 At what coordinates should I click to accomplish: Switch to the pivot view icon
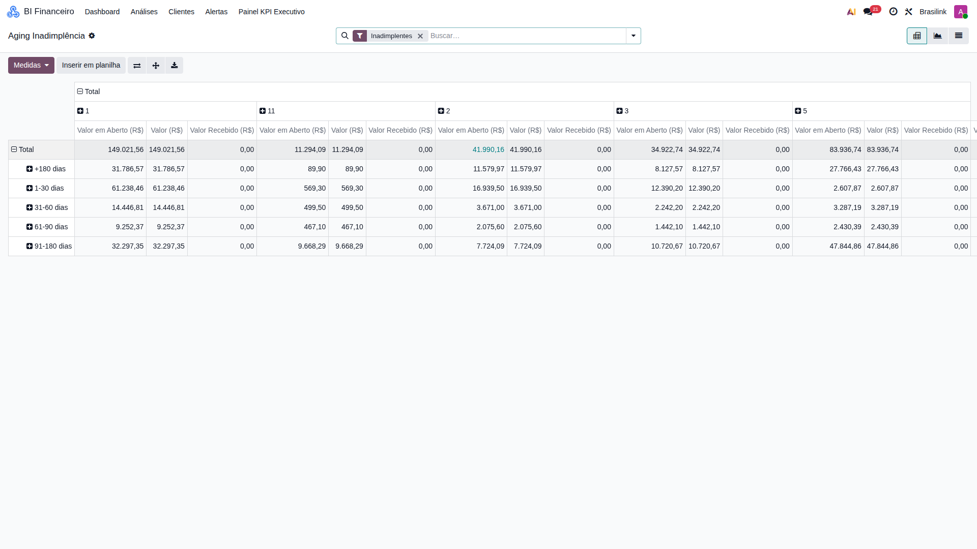(x=917, y=36)
